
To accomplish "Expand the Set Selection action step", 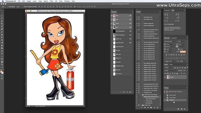I will pyautogui.click(x=144, y=103).
